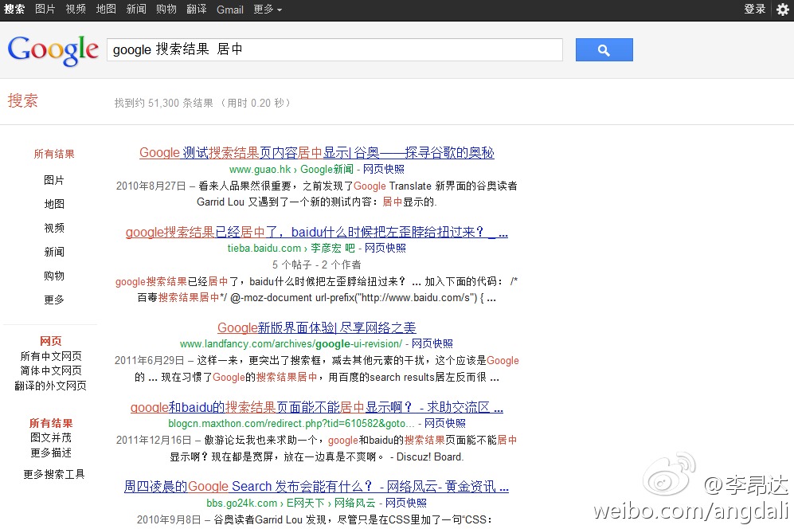Select 所有结果 at top of sidebar

point(54,154)
